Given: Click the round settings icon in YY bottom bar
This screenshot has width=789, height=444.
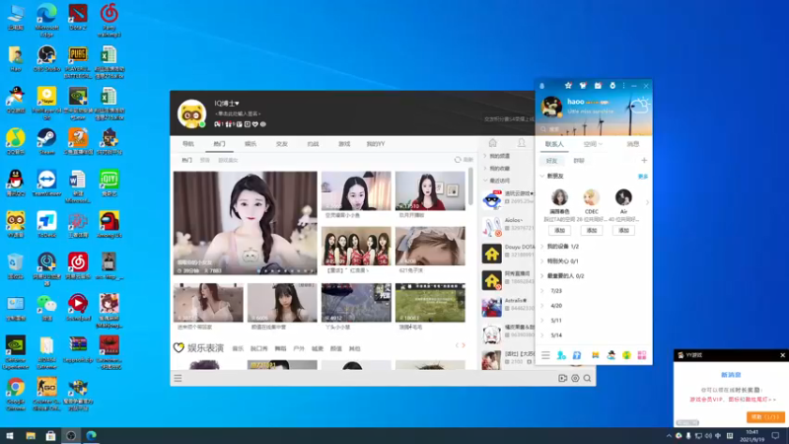Looking at the screenshot, I should click(575, 378).
